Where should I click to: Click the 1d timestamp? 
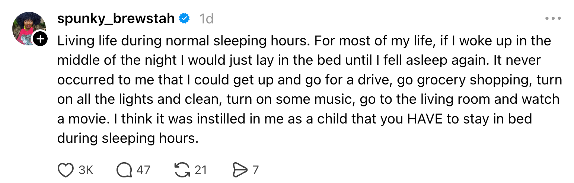(206, 19)
